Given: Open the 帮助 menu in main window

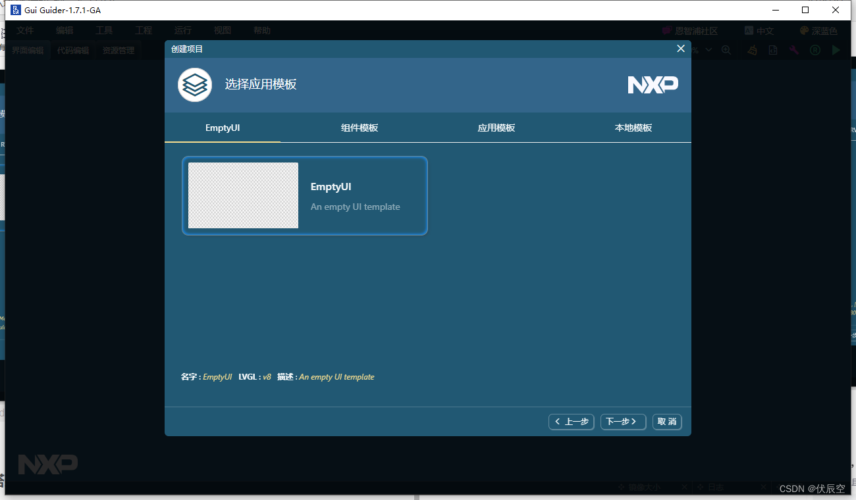Looking at the screenshot, I should [262, 31].
